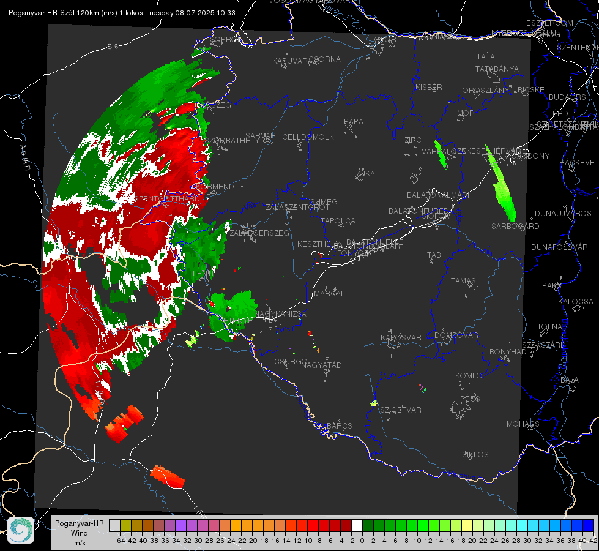
Task: Click the TAPOLCA town label
Action: pyautogui.click(x=338, y=220)
